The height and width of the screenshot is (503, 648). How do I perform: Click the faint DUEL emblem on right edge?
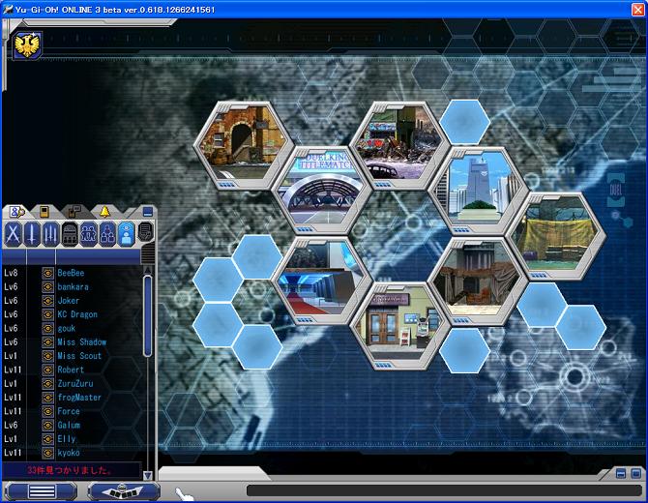616,191
